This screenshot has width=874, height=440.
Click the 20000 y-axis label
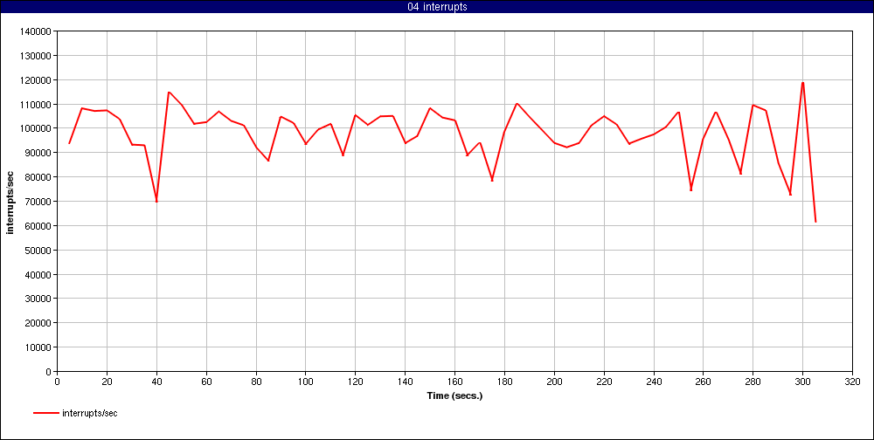click(38, 323)
